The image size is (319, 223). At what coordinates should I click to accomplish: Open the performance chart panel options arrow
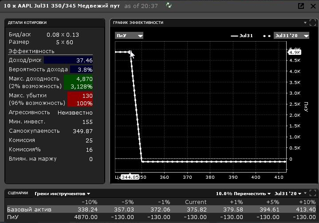(305, 23)
